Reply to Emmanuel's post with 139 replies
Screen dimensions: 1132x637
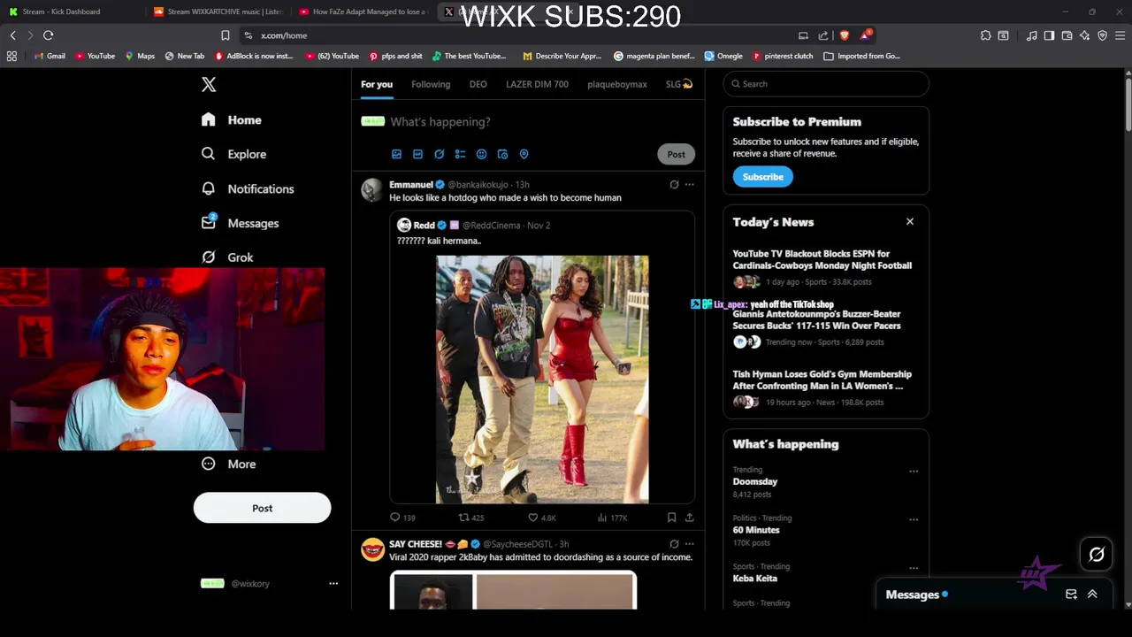402,518
